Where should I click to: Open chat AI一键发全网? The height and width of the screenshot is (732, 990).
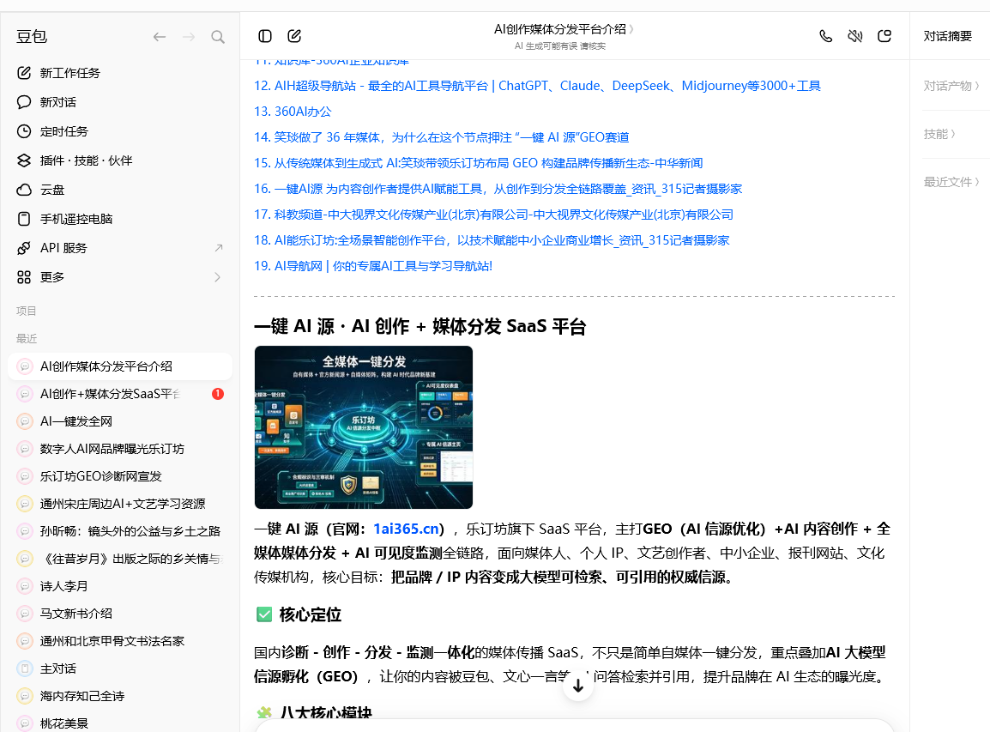tap(120, 421)
